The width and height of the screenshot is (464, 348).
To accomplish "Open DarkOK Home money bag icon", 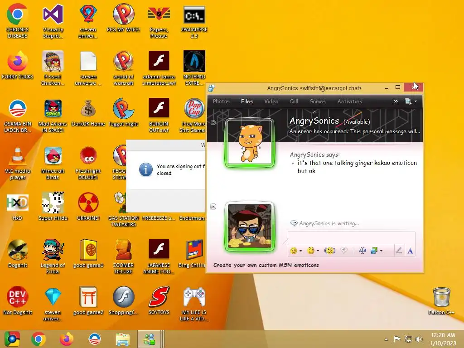I will click(88, 112).
